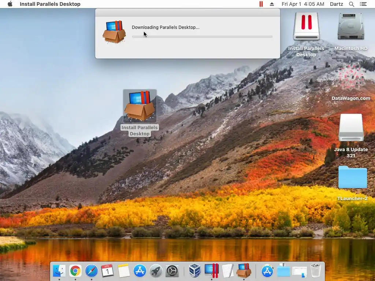Open the Dartz user menu

[x=336, y=4]
